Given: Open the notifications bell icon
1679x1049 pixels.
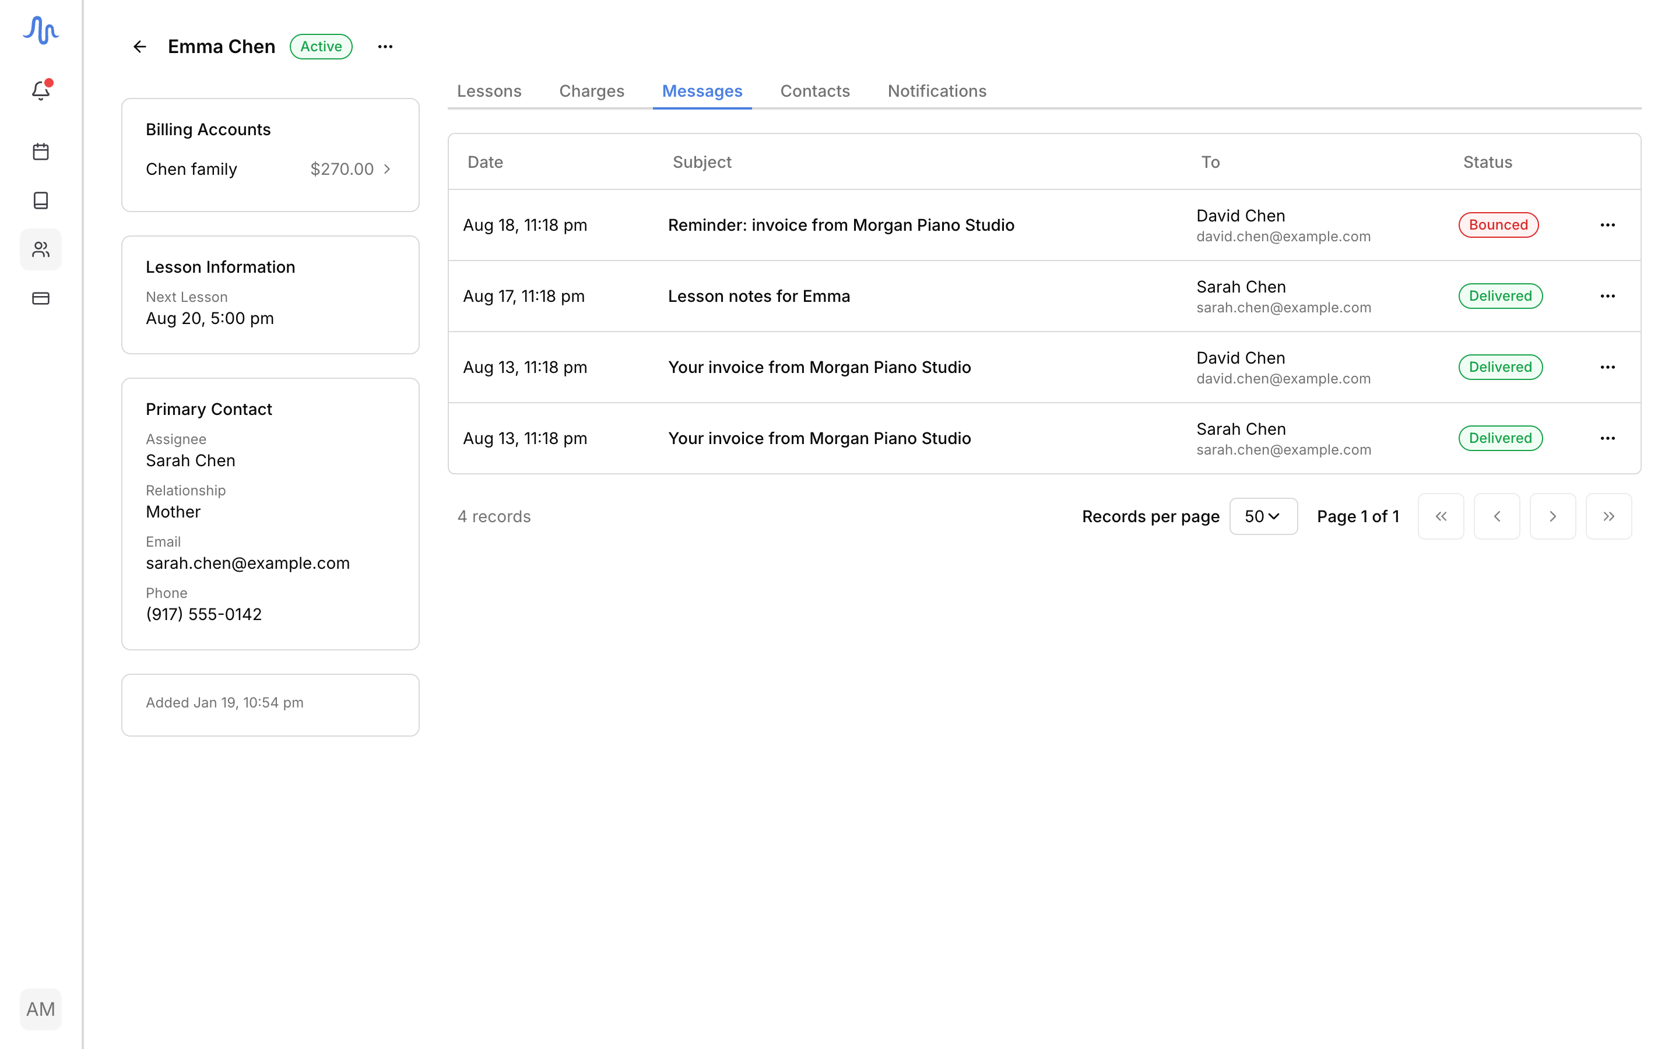Looking at the screenshot, I should point(41,90).
